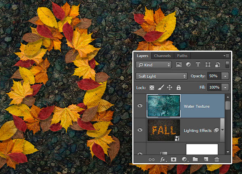Click the Fill 100% value field
This screenshot has width=242, height=174.
coord(214,87)
